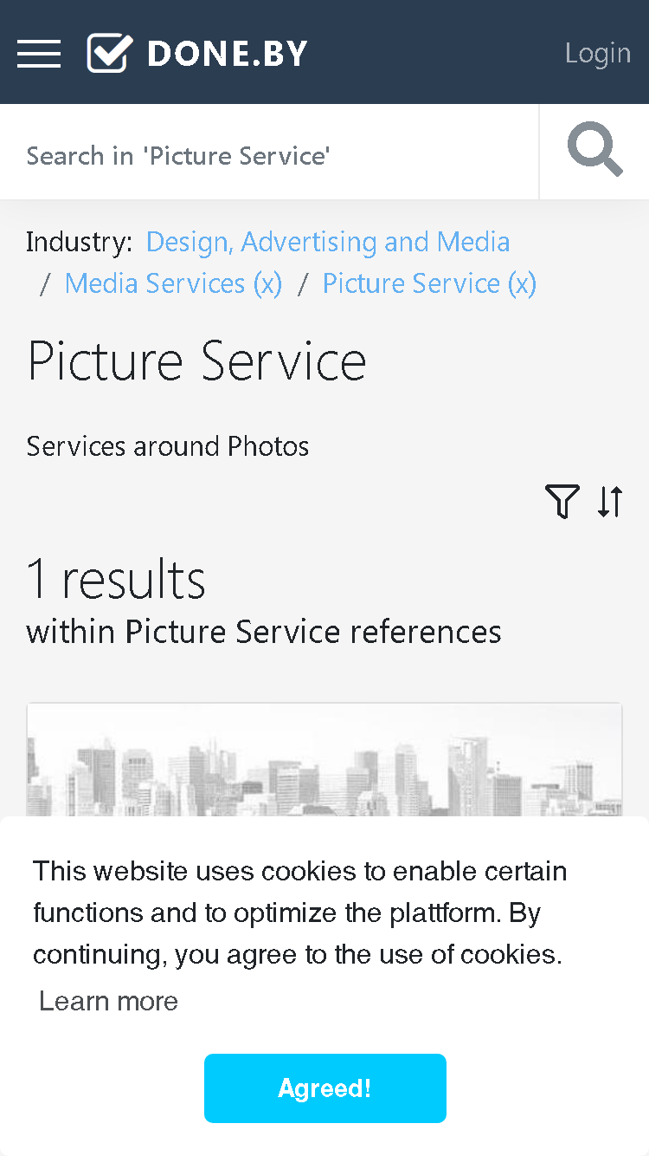
Task: Remove the Picture Service (x) breadcrumb filter
Action: pos(429,283)
